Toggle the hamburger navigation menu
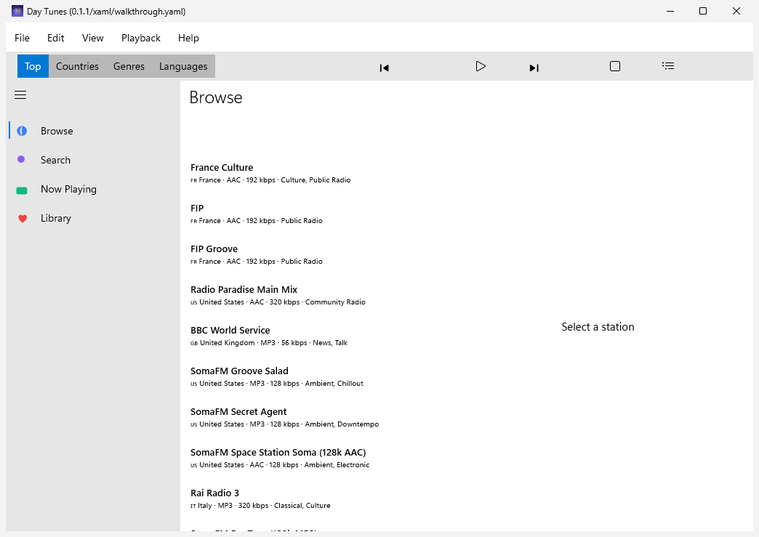Screen dimensions: 759x537 click(x=20, y=94)
